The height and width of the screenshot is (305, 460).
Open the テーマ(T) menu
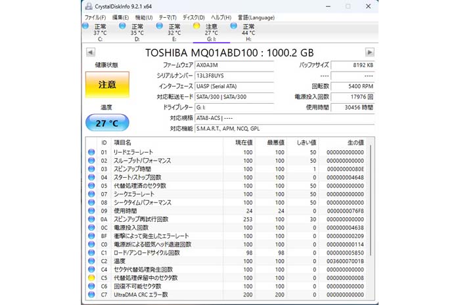[x=168, y=18]
